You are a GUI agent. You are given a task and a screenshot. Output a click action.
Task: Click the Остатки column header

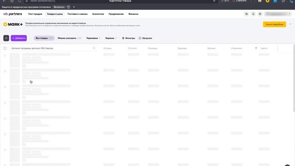pyautogui.click(x=132, y=48)
